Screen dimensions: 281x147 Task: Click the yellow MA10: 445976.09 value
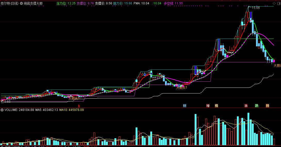coord(71,110)
